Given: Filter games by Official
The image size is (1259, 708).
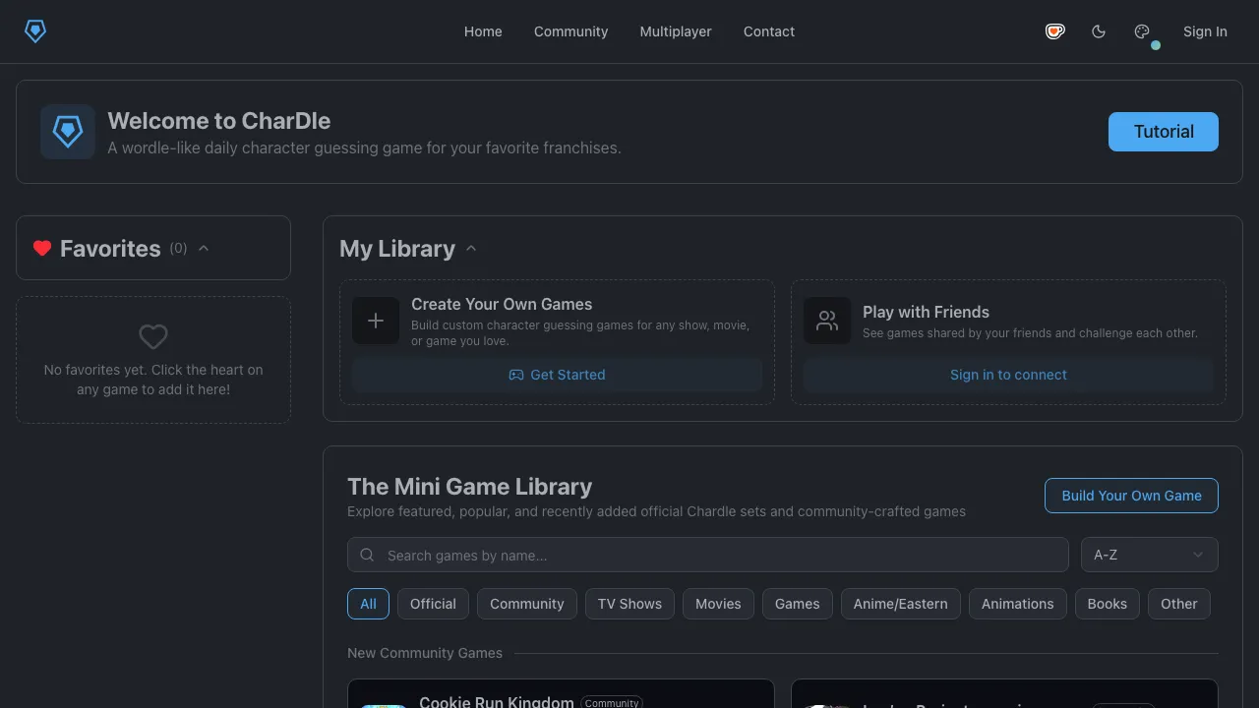Looking at the screenshot, I should (433, 604).
